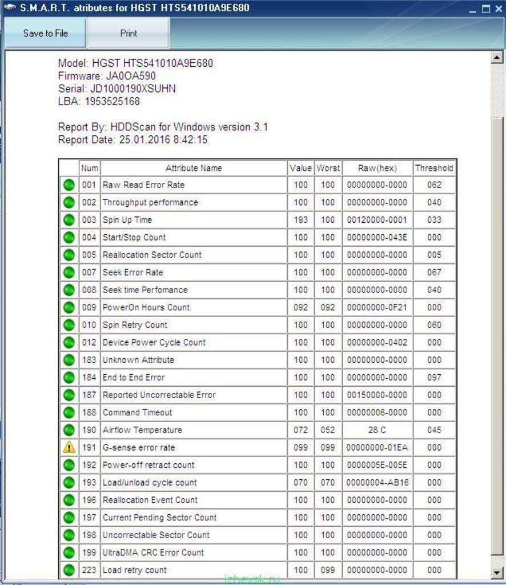Image resolution: width=506 pixels, height=585 pixels.
Task: Click 'Reallocation Event Count' attribute name
Action: 150,500
